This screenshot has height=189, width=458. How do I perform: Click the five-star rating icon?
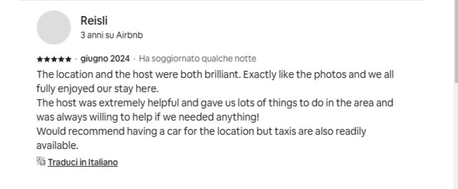coord(54,59)
